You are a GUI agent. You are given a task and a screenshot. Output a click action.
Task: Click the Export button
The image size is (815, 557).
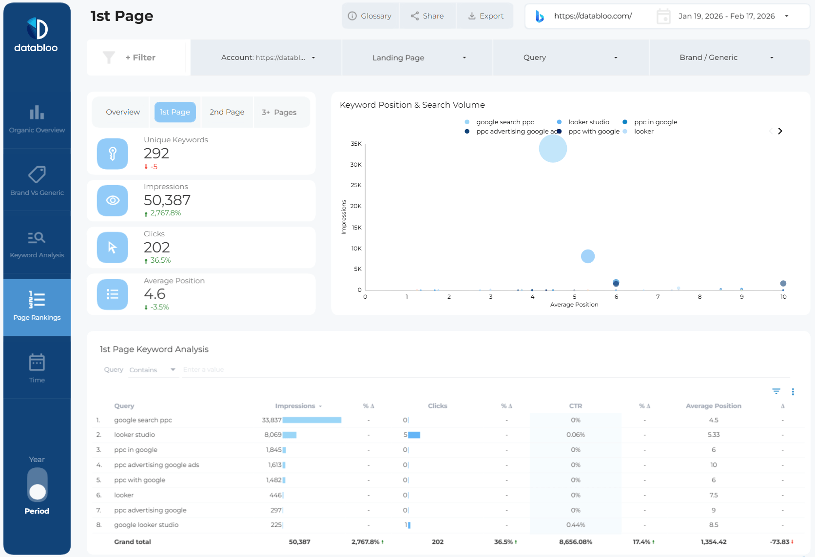coord(485,16)
